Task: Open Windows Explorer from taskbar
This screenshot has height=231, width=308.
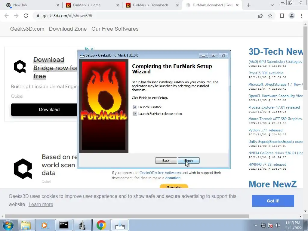Action: click(x=26, y=225)
